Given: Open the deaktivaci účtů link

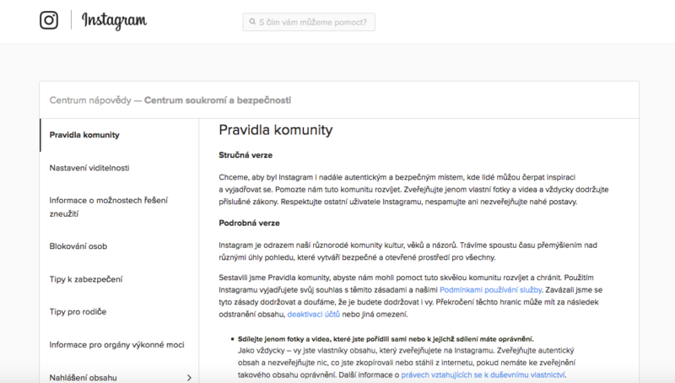Looking at the screenshot, I should click(x=313, y=315).
